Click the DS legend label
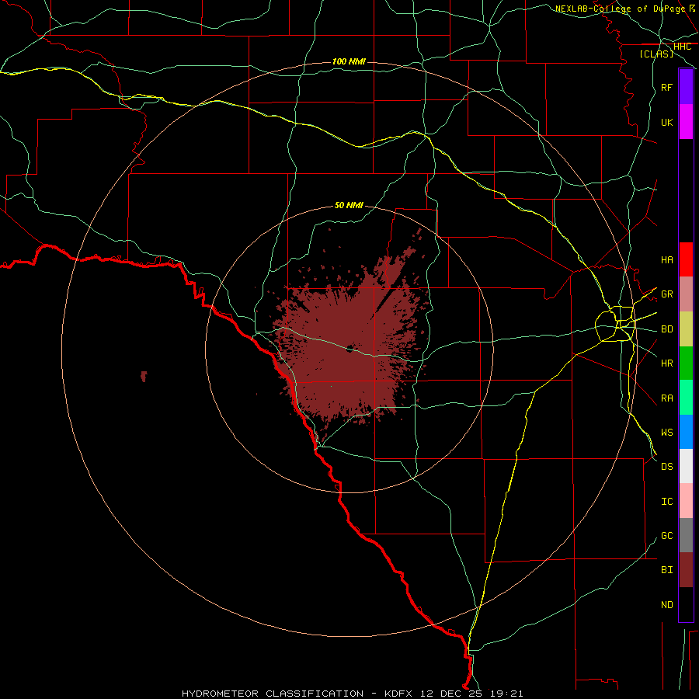699x699 pixels. [x=666, y=467]
